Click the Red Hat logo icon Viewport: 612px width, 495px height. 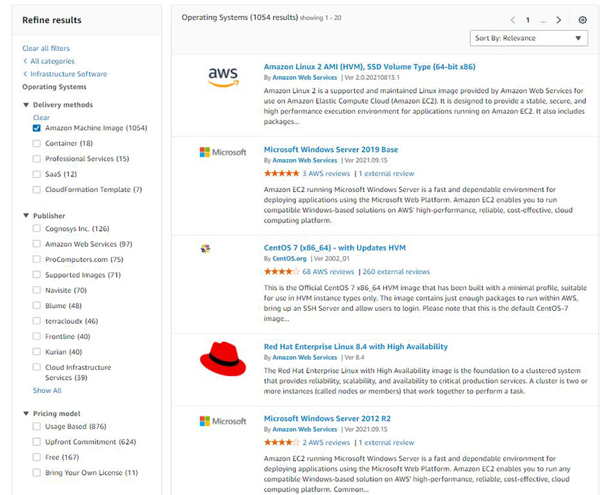[x=222, y=358]
